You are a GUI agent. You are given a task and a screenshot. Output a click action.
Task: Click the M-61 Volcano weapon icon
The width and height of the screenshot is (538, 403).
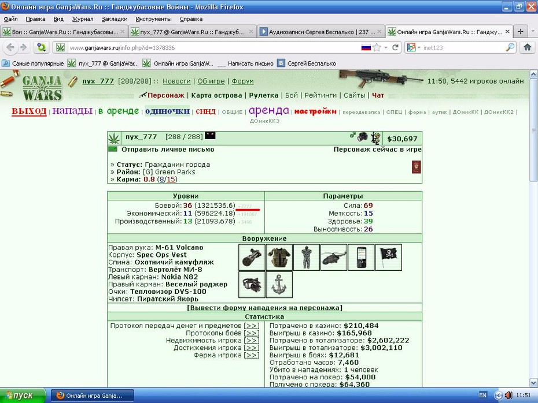pyautogui.click(x=252, y=257)
